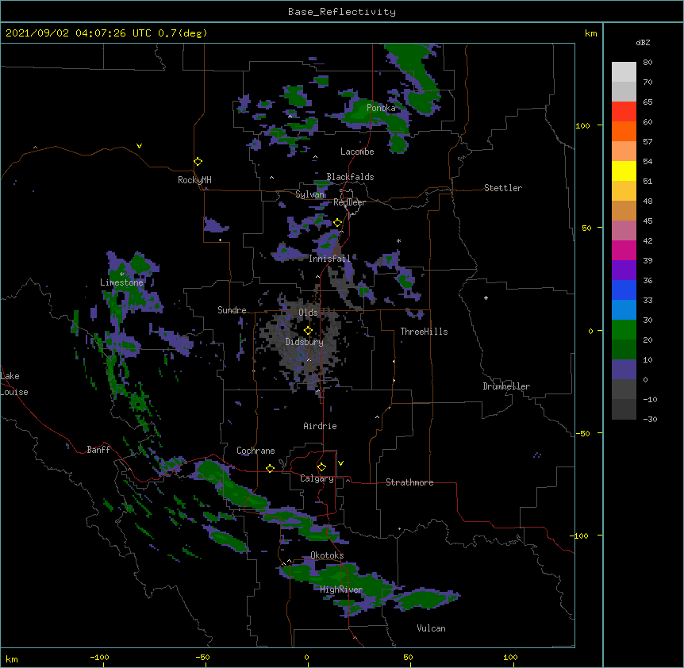Click the 100 tick on the vertical axis
Viewport: 684px width, 668px height.
[x=582, y=125]
